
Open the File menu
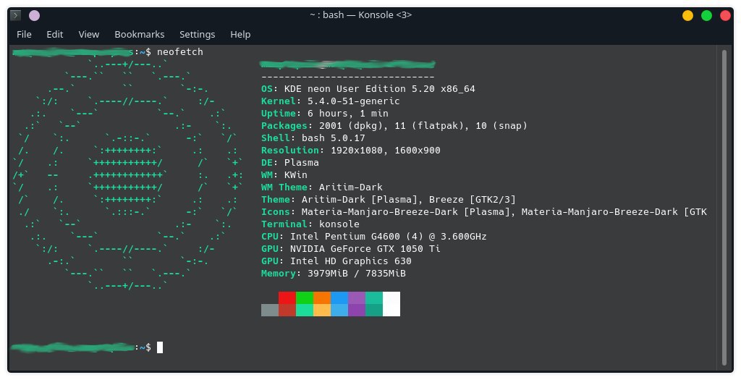point(24,35)
